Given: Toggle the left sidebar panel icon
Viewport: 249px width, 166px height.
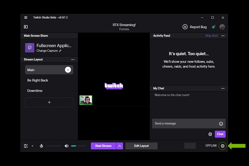Looking at the screenshot, I should 26,27.
